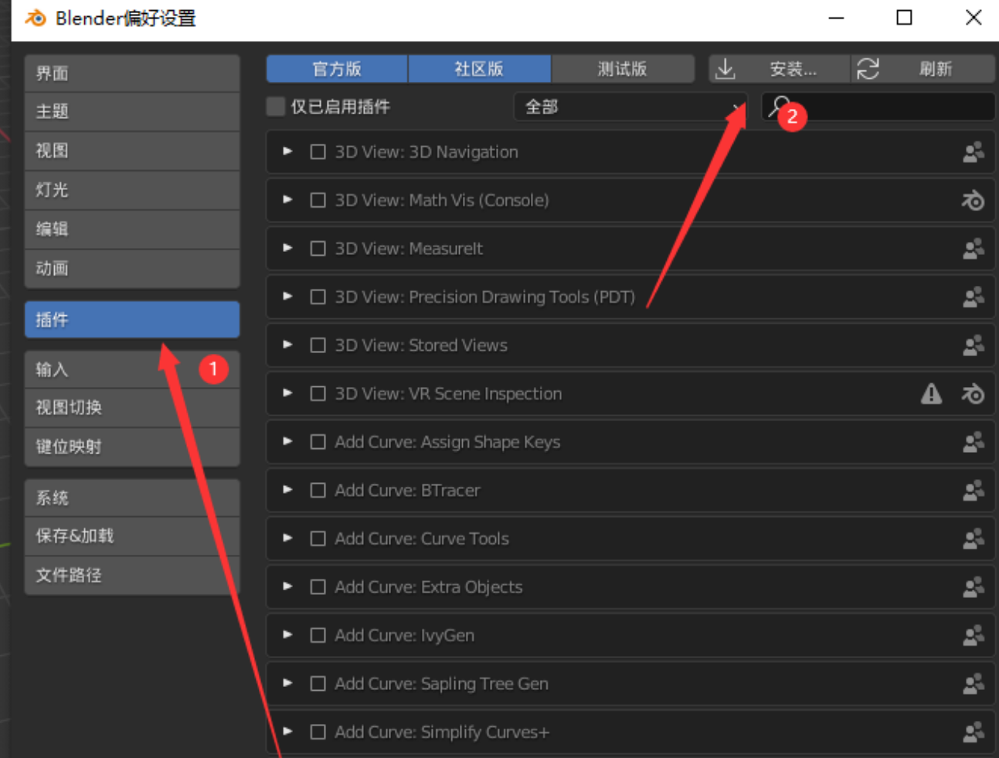Expand the Assign Shape Keys details
The image size is (999, 758).
(287, 441)
